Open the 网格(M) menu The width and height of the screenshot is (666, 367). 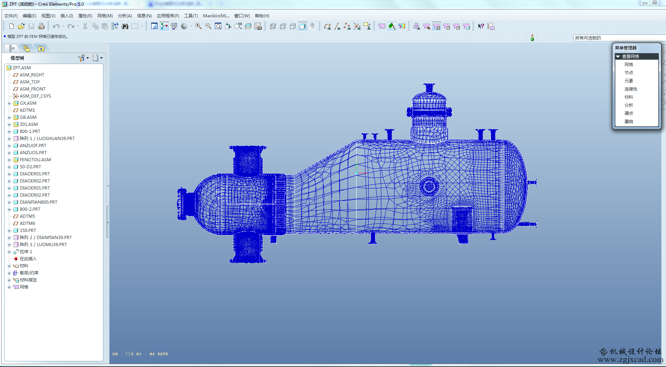pyautogui.click(x=105, y=16)
